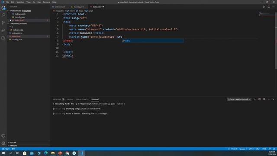Run the file with the play icon
The image size is (277, 156).
(264, 7)
